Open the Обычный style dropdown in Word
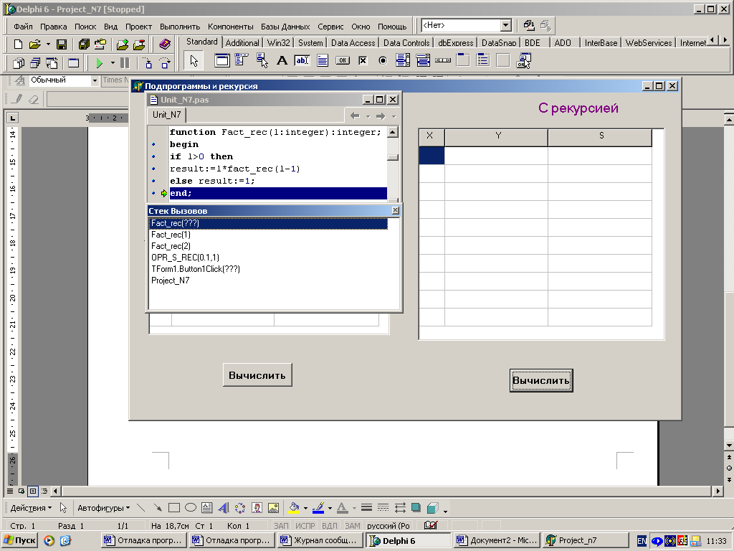 coord(95,80)
